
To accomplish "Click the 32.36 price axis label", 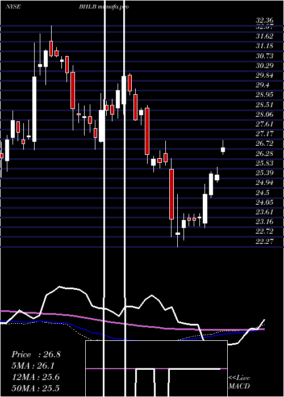I will (x=265, y=20).
